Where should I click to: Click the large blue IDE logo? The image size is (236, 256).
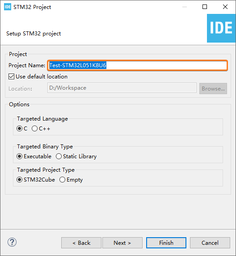click(x=221, y=28)
